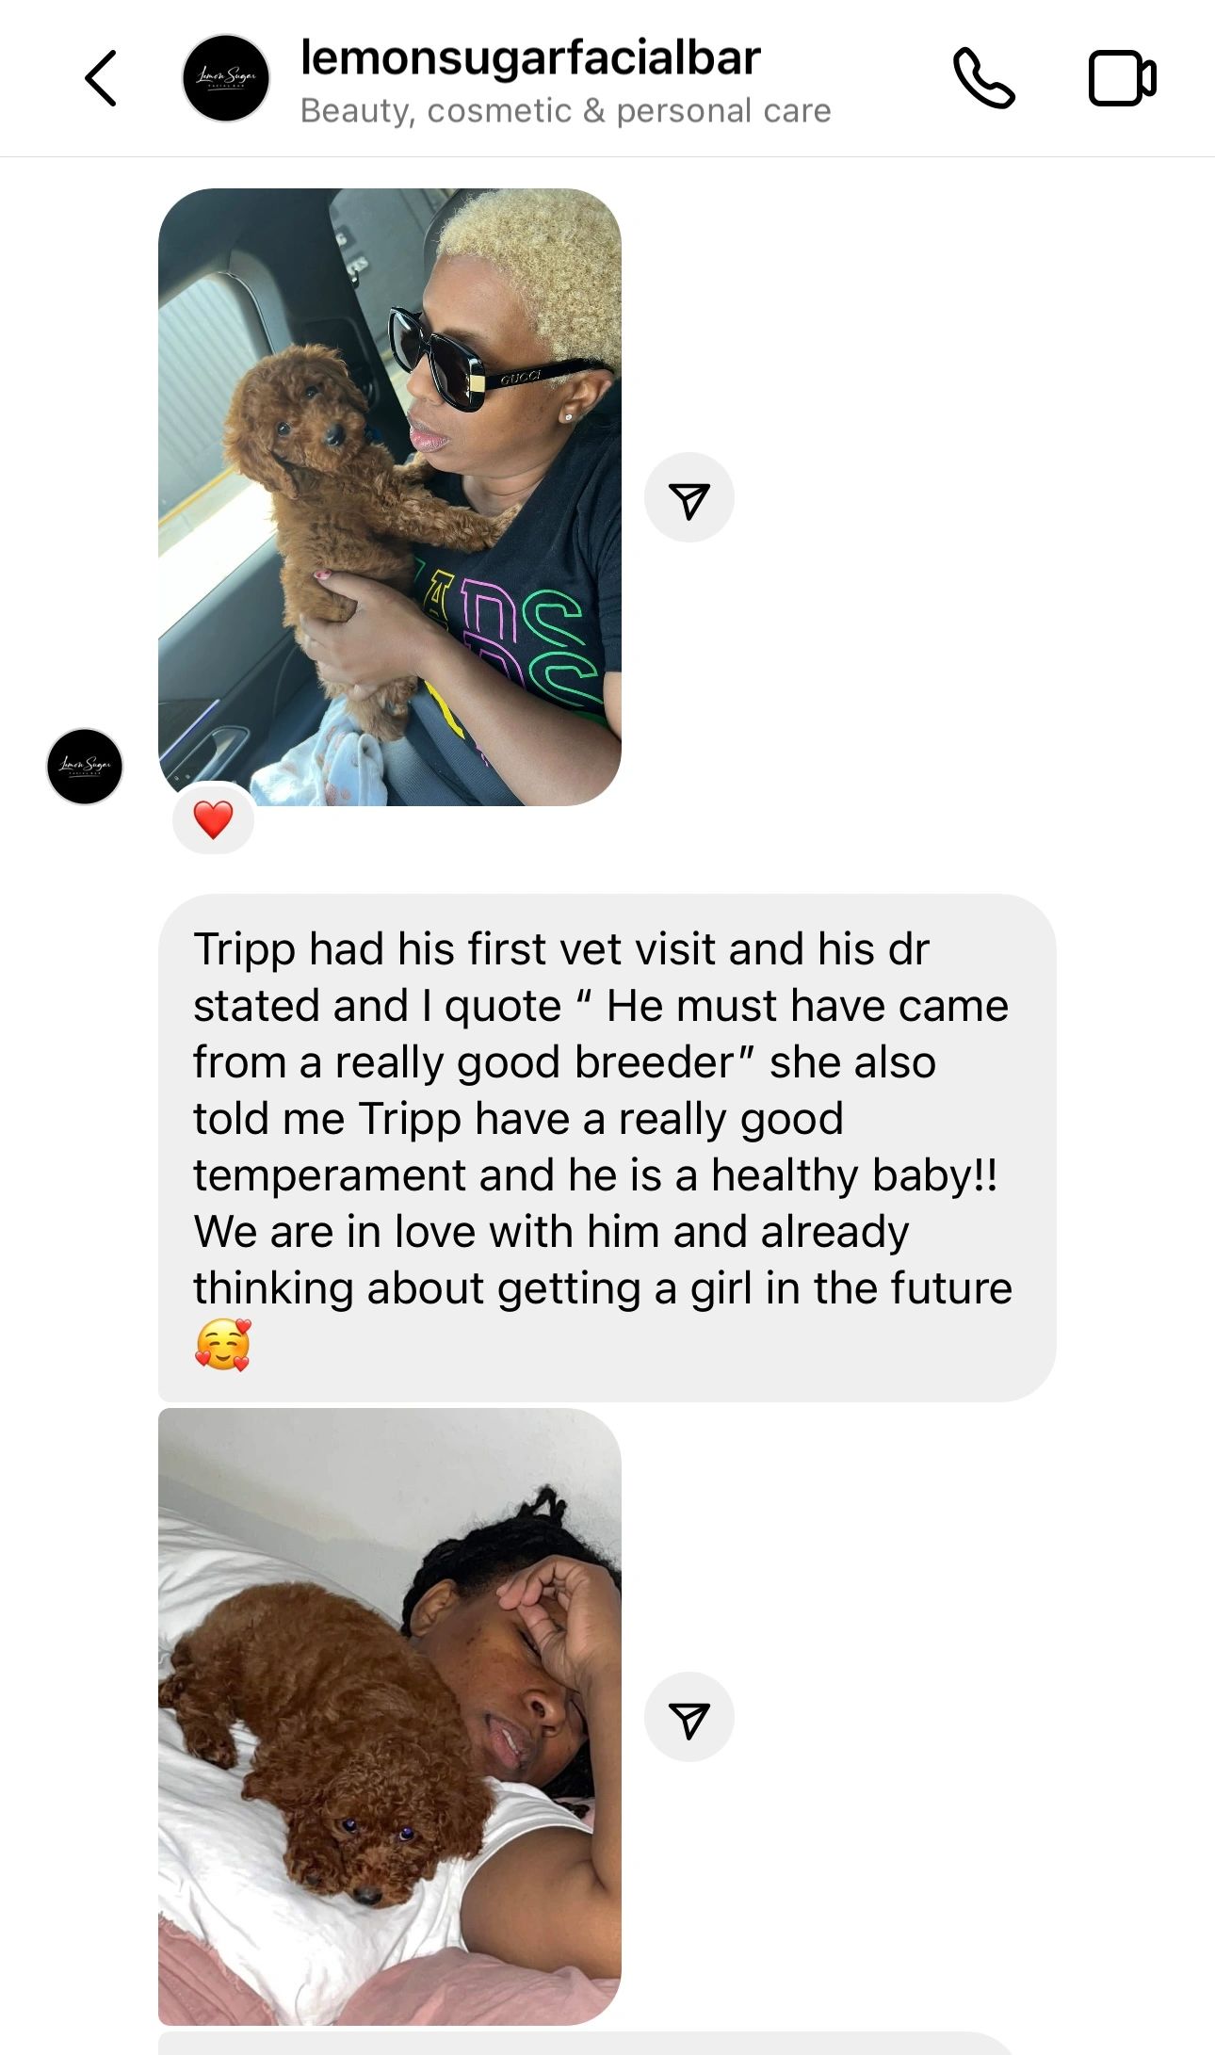This screenshot has height=2055, width=1215.
Task: Tap the back arrow to leave chat
Action: tap(101, 78)
